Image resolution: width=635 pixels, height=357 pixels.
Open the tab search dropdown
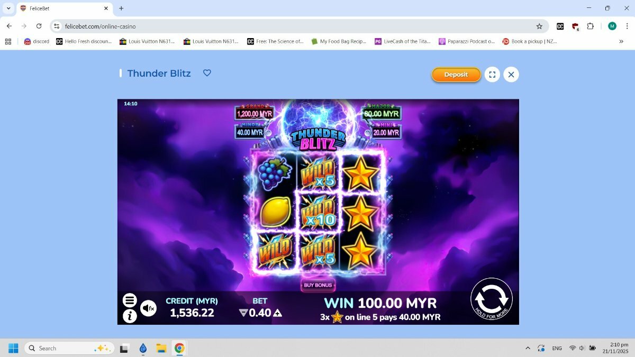click(x=8, y=8)
